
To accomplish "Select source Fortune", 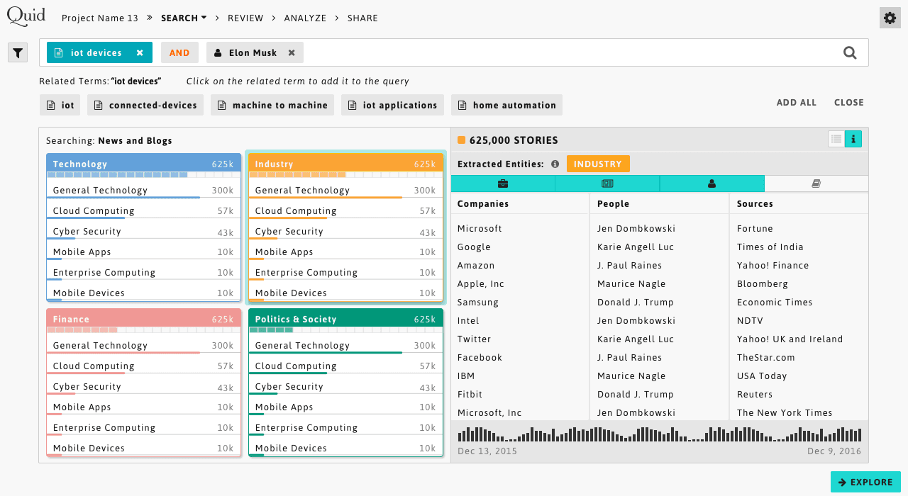I will [755, 228].
